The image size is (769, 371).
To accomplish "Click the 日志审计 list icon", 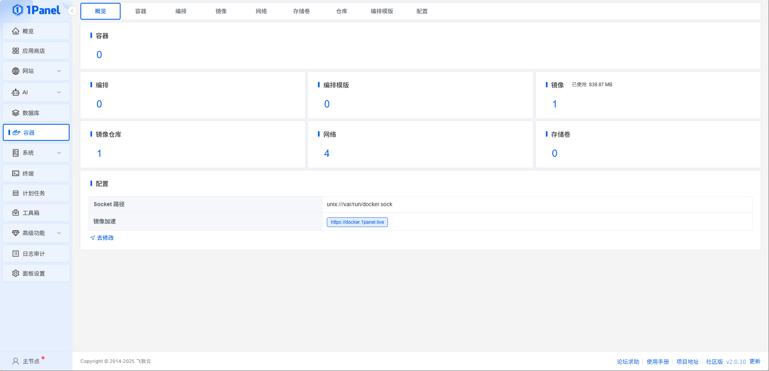I will click(16, 254).
